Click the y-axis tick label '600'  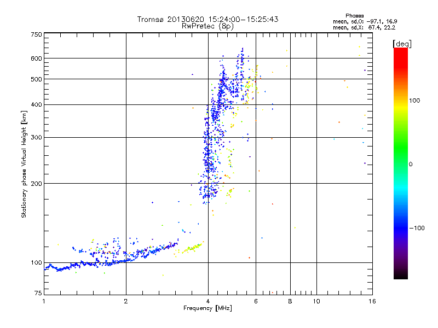pyautogui.click(x=36, y=58)
